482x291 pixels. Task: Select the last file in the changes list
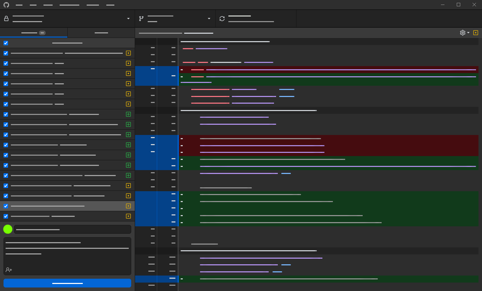(x=63, y=216)
